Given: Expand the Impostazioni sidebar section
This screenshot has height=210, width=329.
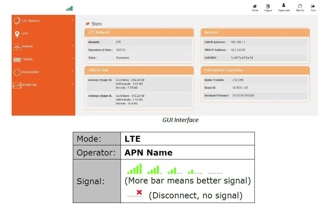Looking at the screenshot, I should point(72,72).
